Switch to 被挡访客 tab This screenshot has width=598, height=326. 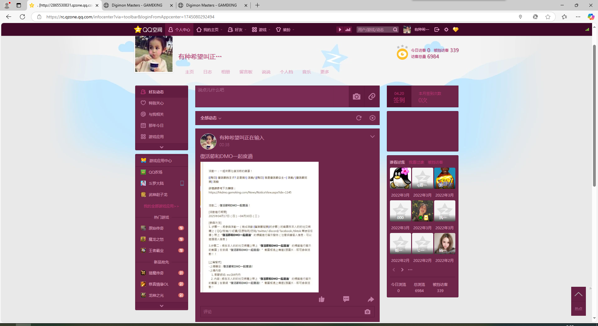click(435, 162)
